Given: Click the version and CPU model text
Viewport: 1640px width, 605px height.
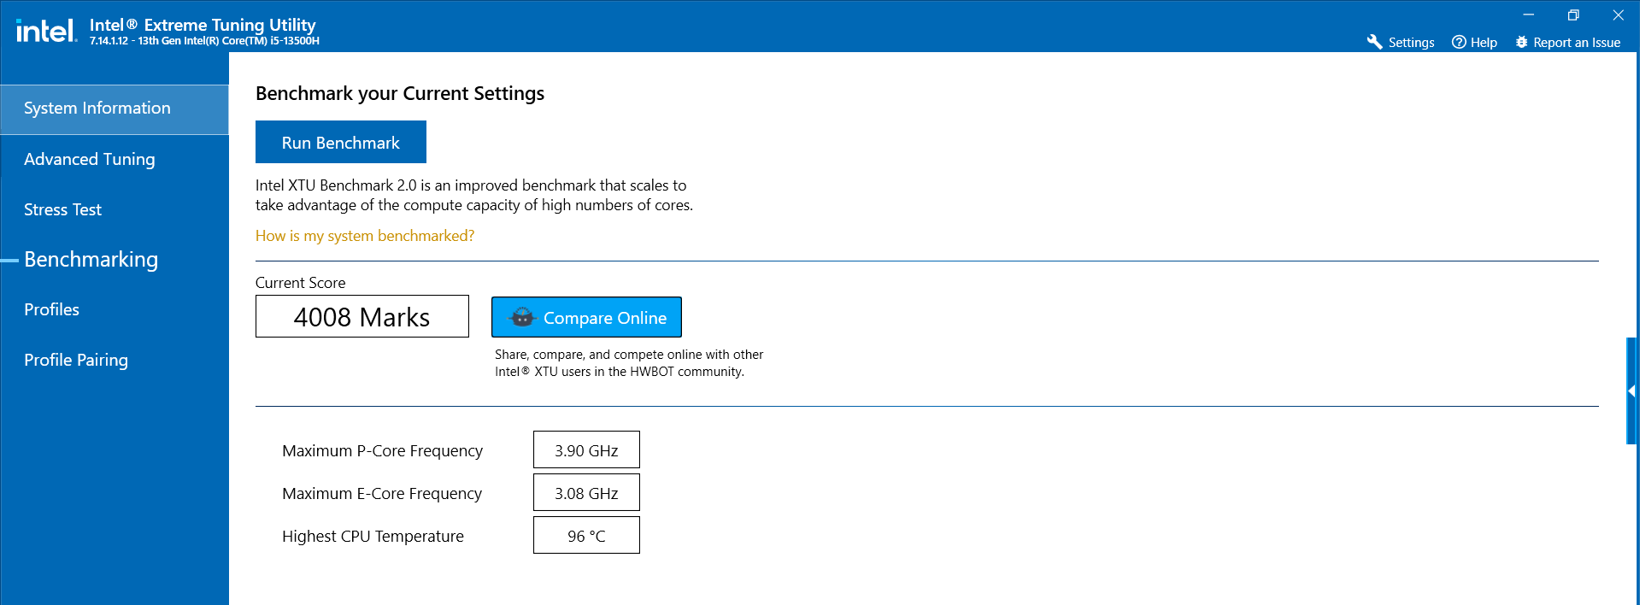Looking at the screenshot, I should pyautogui.click(x=204, y=41).
